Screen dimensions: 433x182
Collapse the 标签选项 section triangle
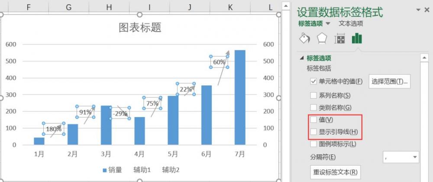301,58
